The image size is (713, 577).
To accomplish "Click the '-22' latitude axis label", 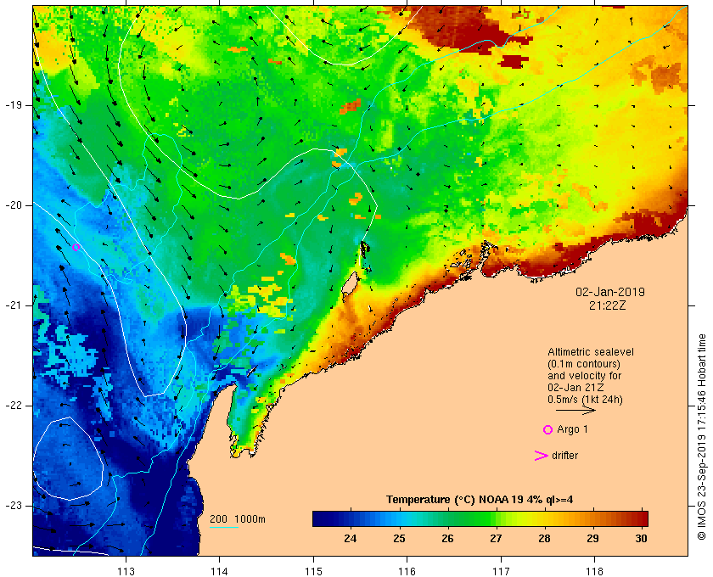I will coord(14,406).
